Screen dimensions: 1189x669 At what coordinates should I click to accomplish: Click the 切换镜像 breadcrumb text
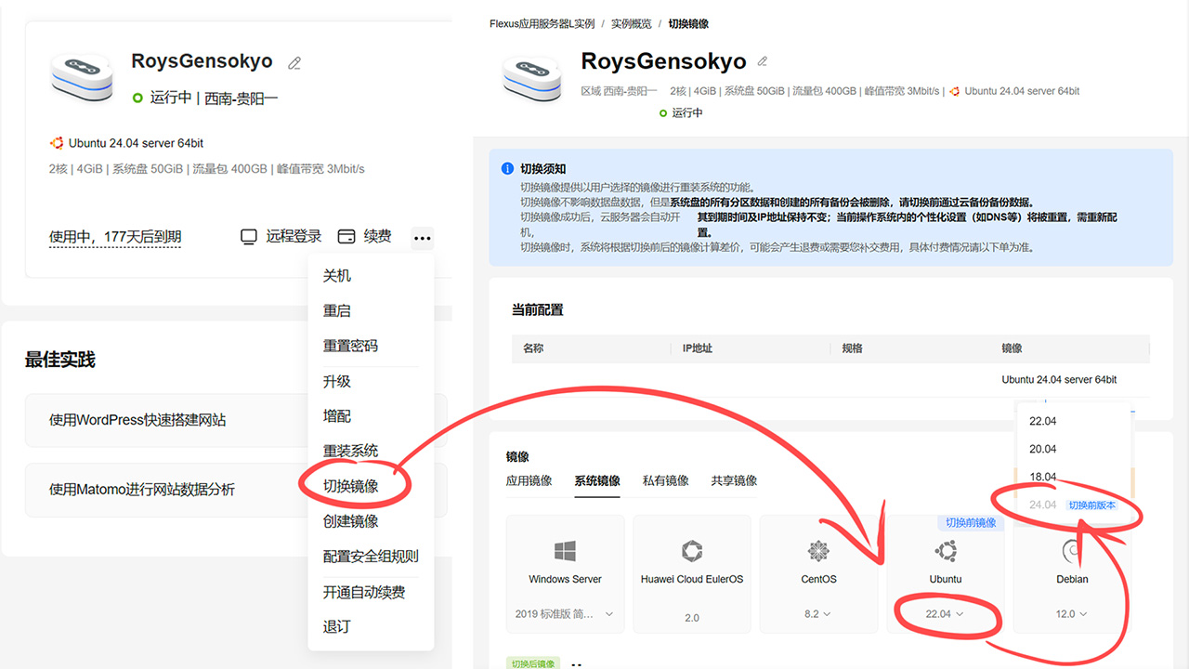coord(688,24)
